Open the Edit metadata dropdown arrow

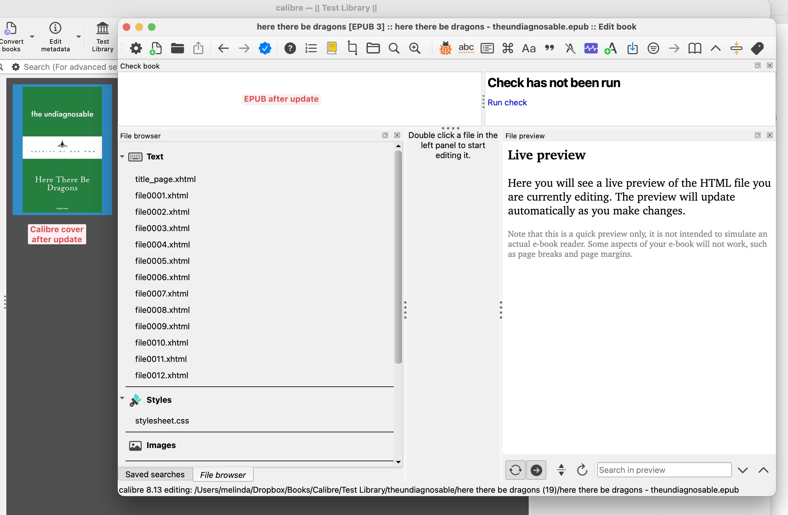click(x=78, y=37)
